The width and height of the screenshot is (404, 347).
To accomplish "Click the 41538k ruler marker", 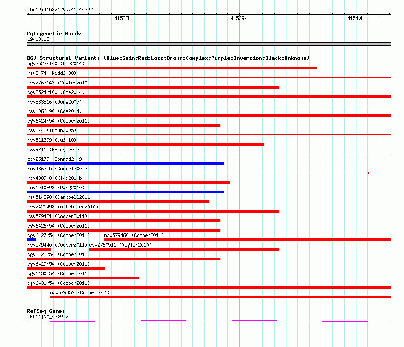I will 123,18.
